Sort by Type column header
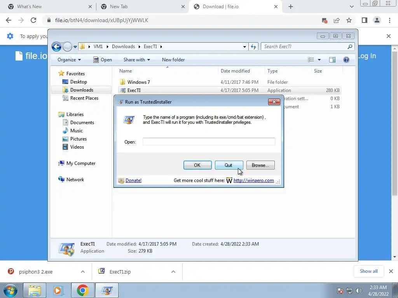Screen dimensions: 398x298 pyautogui.click(x=272, y=71)
